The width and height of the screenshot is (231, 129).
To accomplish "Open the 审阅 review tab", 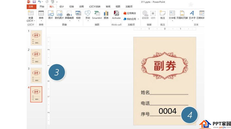I will (x=108, y=7).
